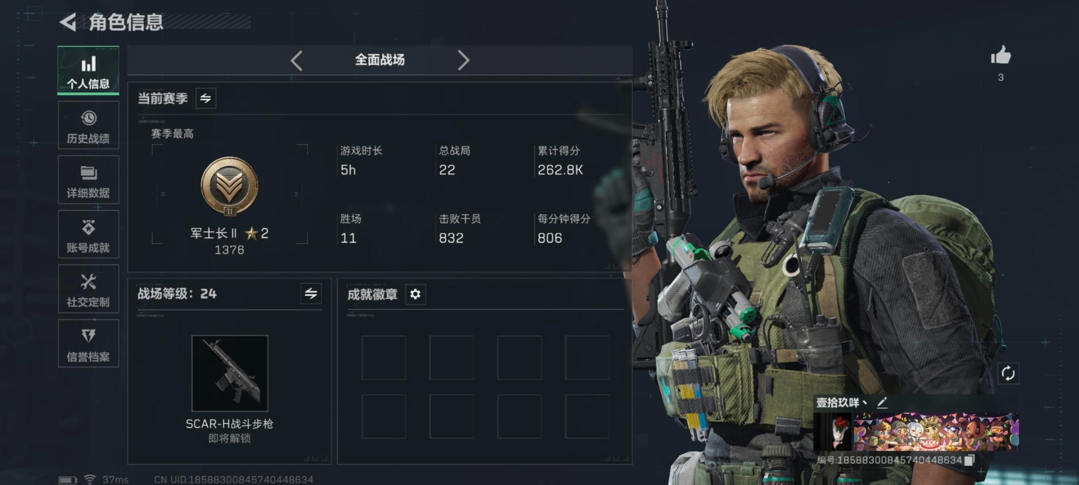This screenshot has width=1079, height=485.
Task: Open the 社交定制 customization section
Action: click(88, 289)
